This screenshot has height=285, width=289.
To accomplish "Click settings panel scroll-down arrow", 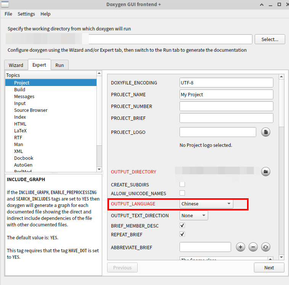I will [281, 257].
